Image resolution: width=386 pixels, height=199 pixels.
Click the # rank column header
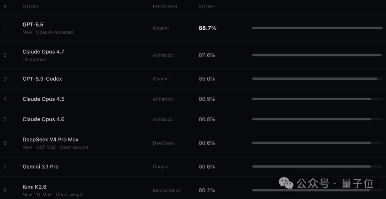pyautogui.click(x=5, y=7)
